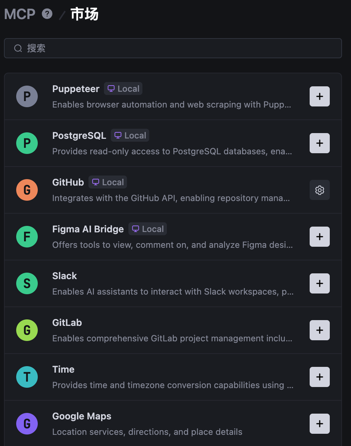Add the Figma AI Bridge server
Viewport: 351px width, 446px height.
click(319, 237)
